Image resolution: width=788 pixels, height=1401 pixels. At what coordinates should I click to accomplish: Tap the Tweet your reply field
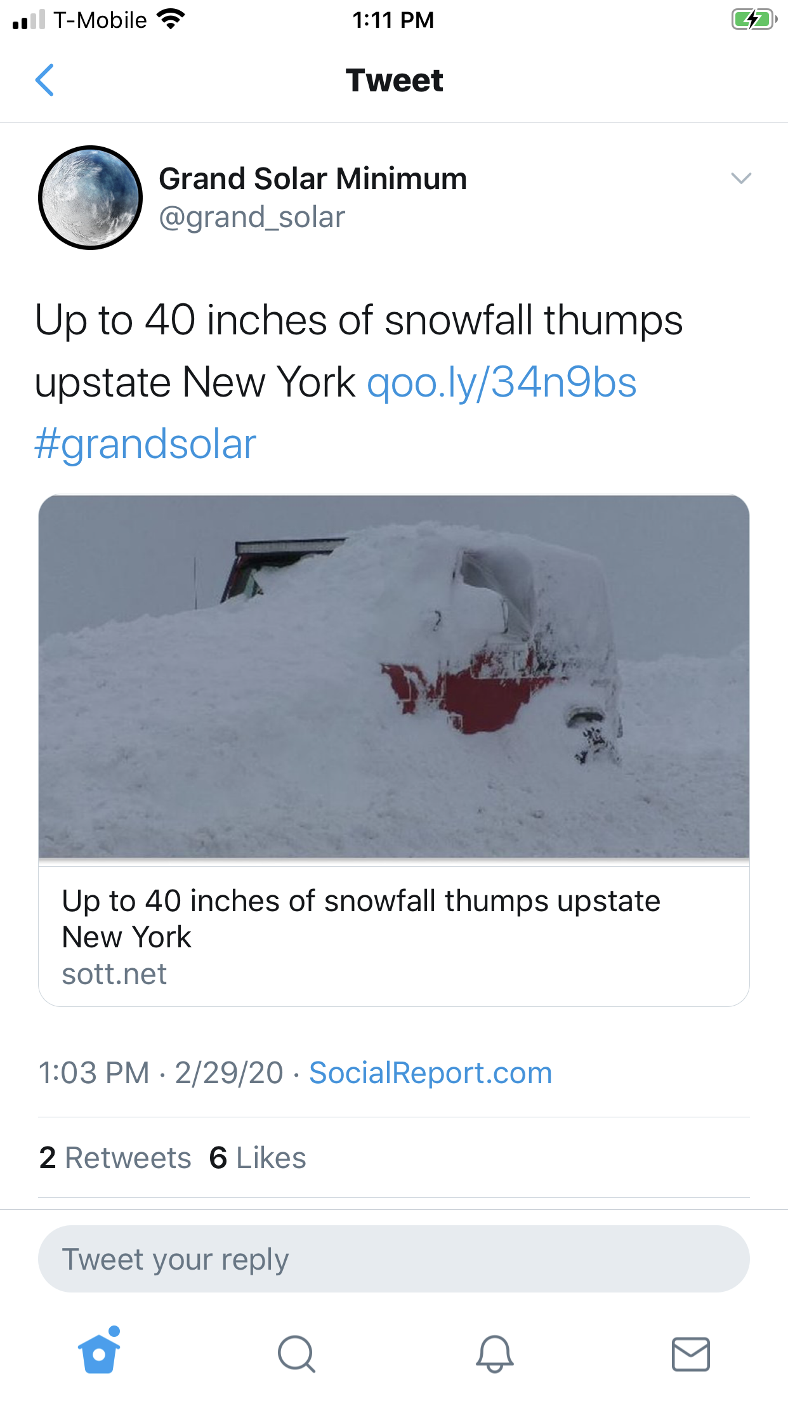(394, 1259)
